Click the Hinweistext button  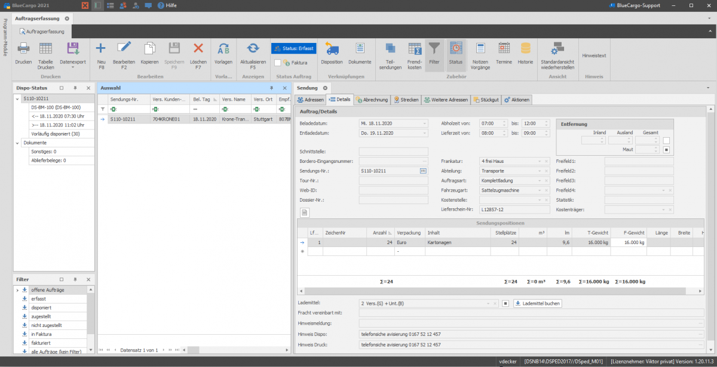(594, 55)
